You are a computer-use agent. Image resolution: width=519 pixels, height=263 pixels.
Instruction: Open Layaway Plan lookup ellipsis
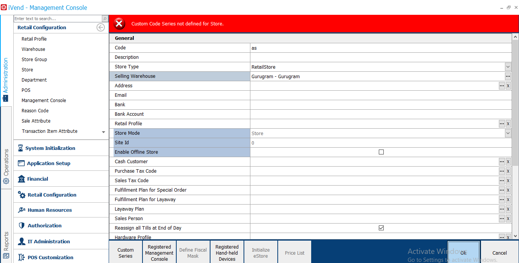tap(502, 209)
